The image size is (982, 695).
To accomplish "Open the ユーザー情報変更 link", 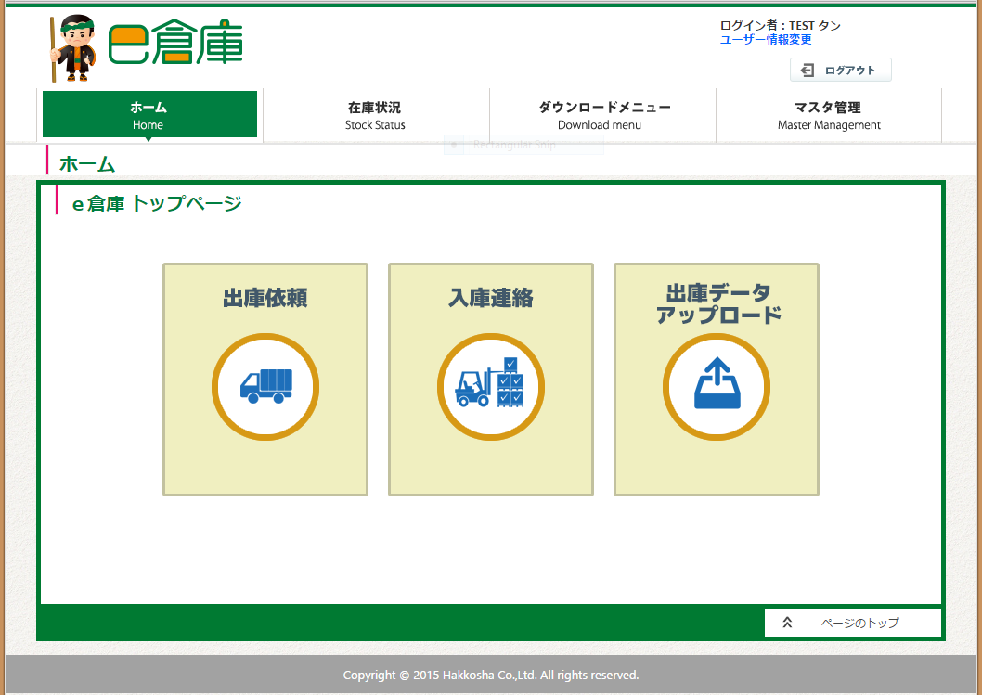I will click(765, 39).
